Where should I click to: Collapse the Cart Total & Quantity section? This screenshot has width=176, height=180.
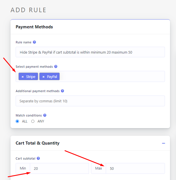click(163, 143)
